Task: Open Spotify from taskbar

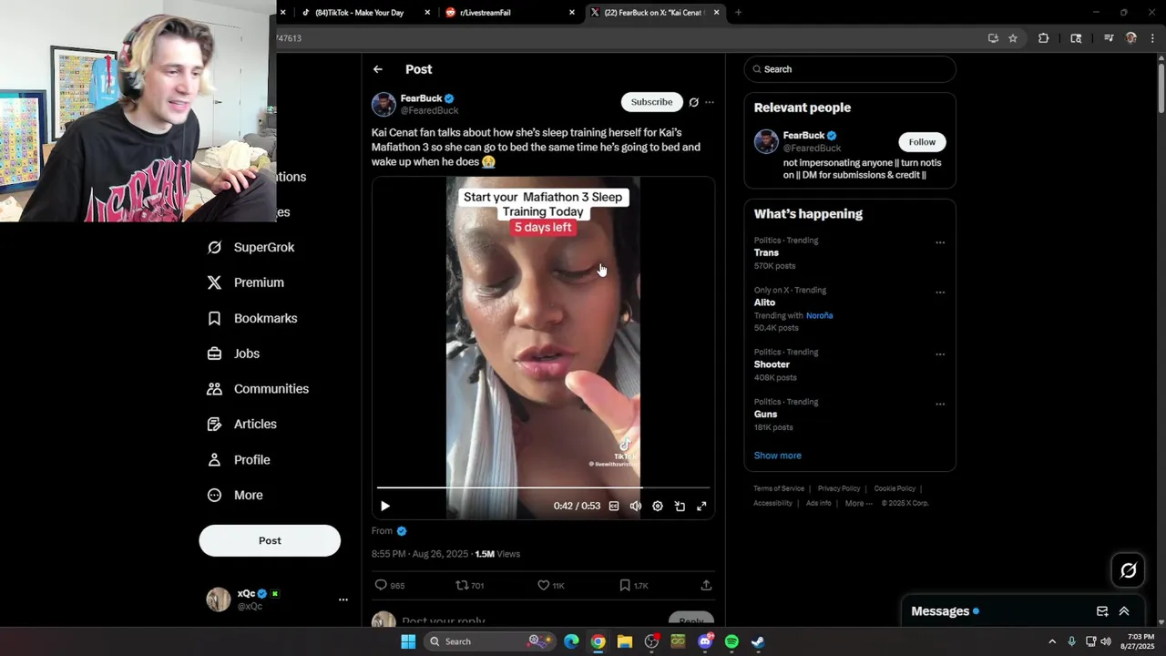Action: click(x=731, y=641)
